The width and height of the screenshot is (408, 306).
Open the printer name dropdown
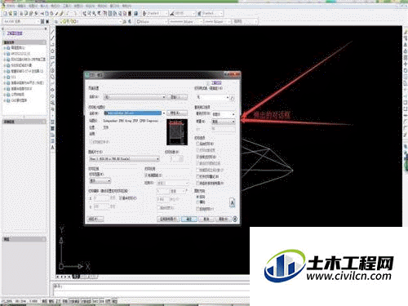[x=135, y=113]
